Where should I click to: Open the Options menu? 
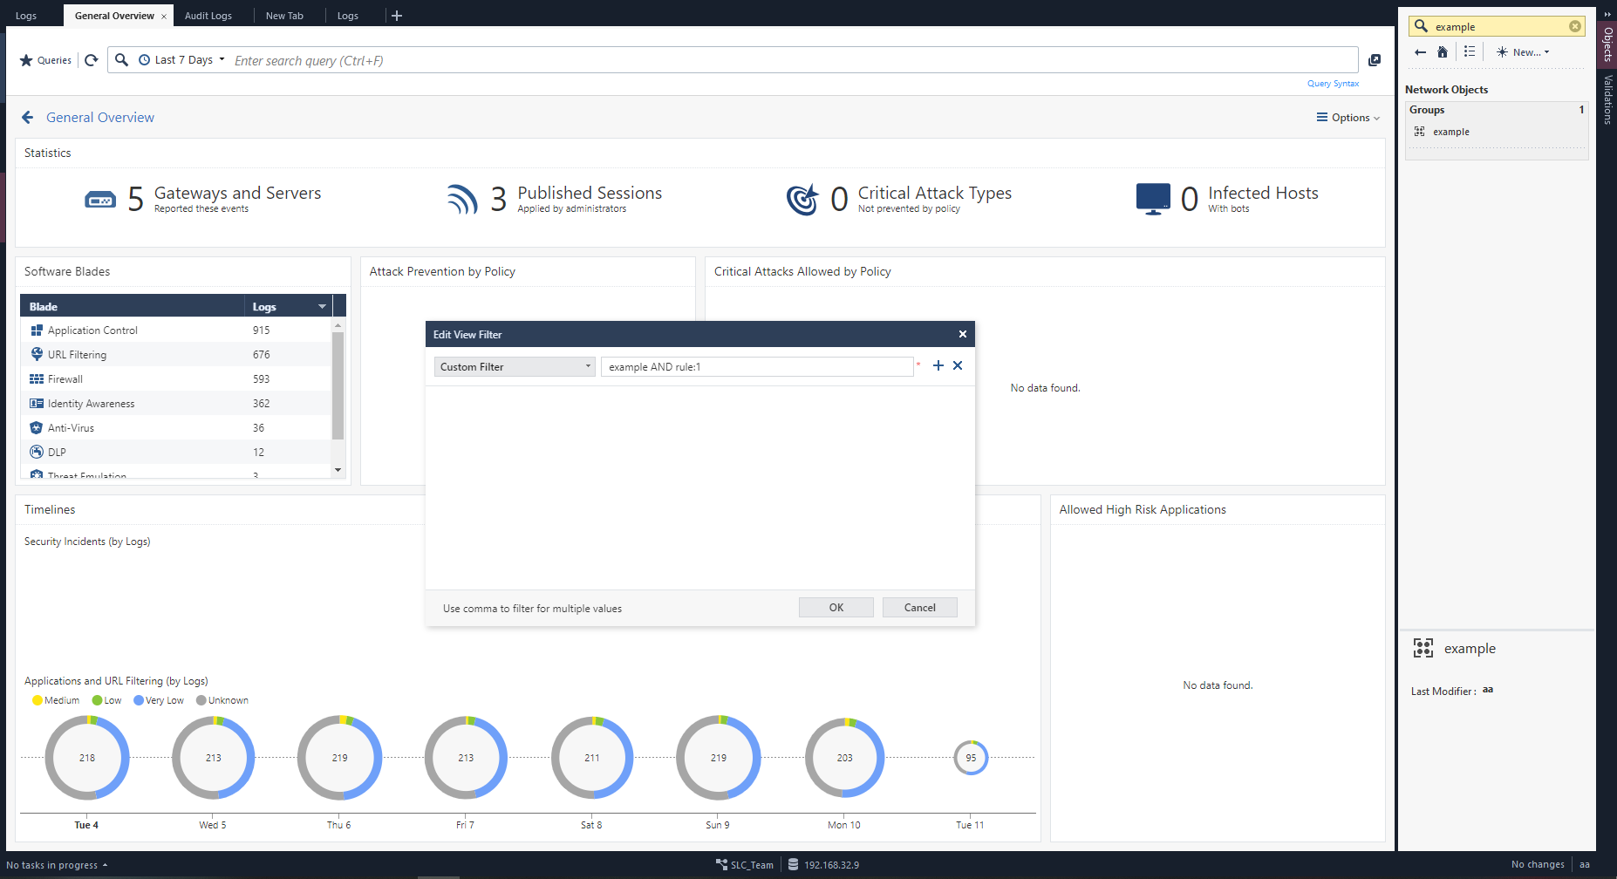pos(1347,118)
